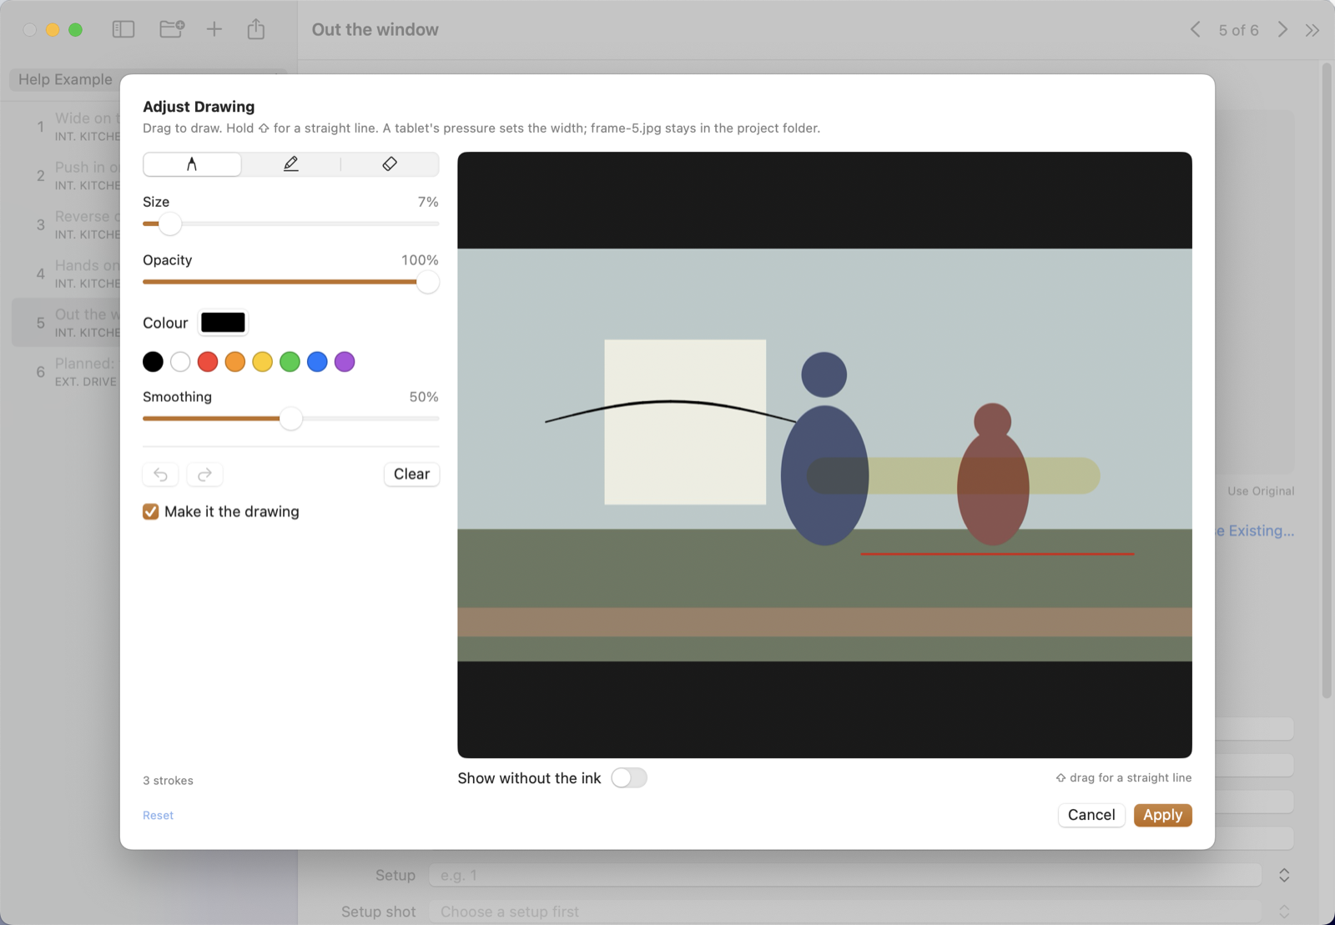Image resolution: width=1335 pixels, height=925 pixels.
Task: Clear all strokes with Clear button
Action: (x=411, y=474)
